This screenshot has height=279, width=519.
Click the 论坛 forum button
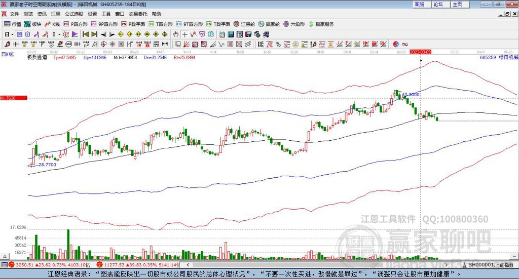[440, 4]
